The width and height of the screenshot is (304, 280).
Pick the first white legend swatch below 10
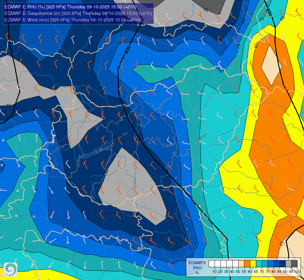[x=212, y=264]
